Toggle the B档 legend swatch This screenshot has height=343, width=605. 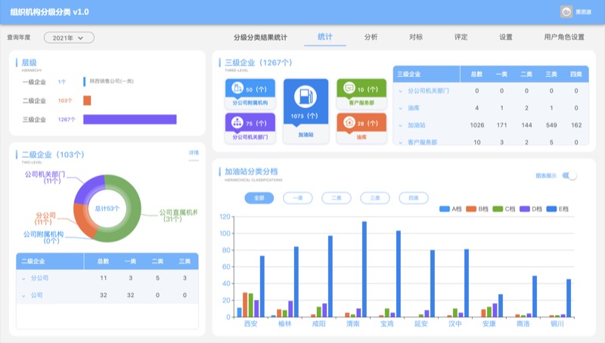coord(471,209)
